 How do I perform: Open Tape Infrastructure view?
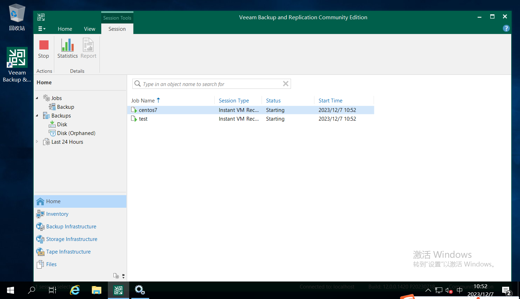coord(80,252)
